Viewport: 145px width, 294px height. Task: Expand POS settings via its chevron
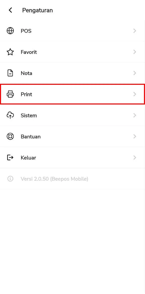pyautogui.click(x=134, y=31)
